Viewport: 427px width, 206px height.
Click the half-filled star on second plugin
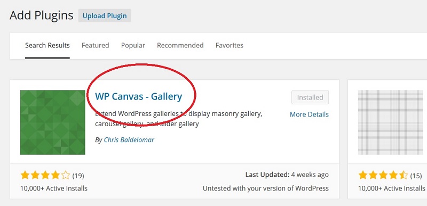point(404,175)
